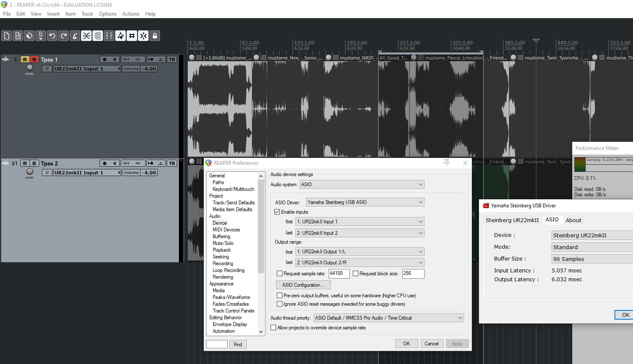The image size is (633, 364).
Task: Toggle the metronome icon
Action: point(75,36)
